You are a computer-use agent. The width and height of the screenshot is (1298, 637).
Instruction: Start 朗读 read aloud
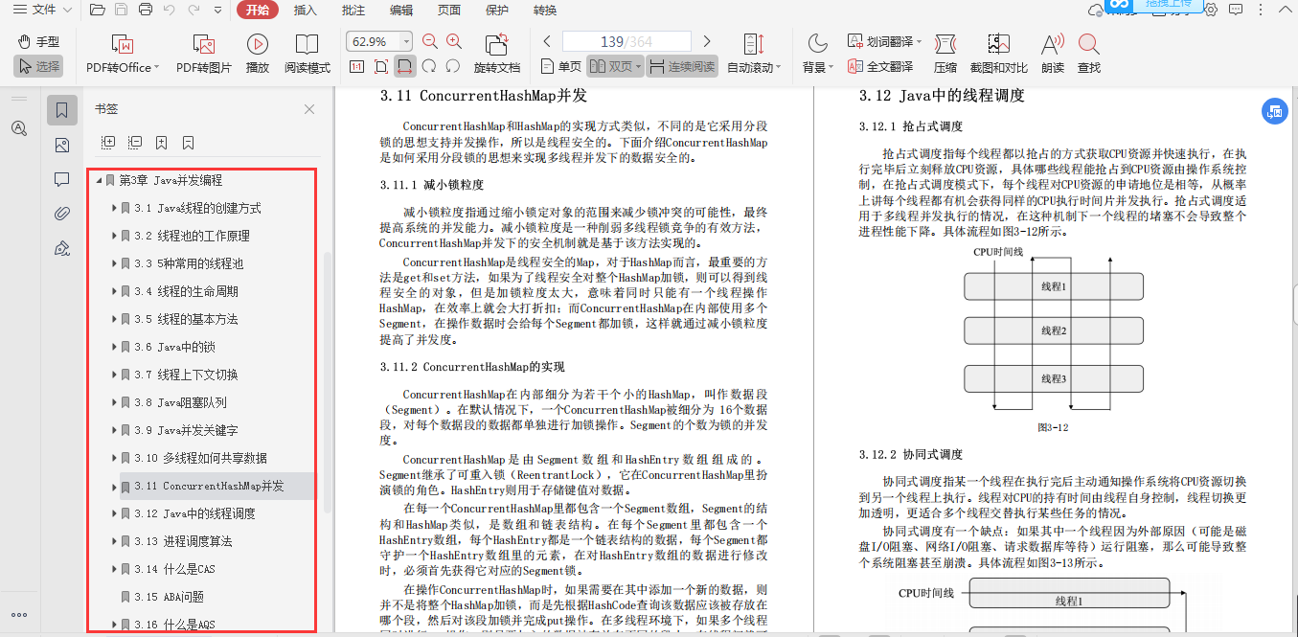1053,54
